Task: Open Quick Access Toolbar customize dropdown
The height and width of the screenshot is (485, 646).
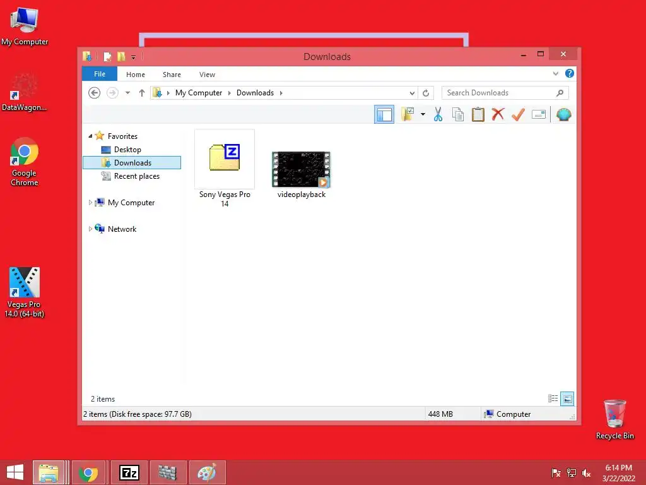Action: [134, 57]
